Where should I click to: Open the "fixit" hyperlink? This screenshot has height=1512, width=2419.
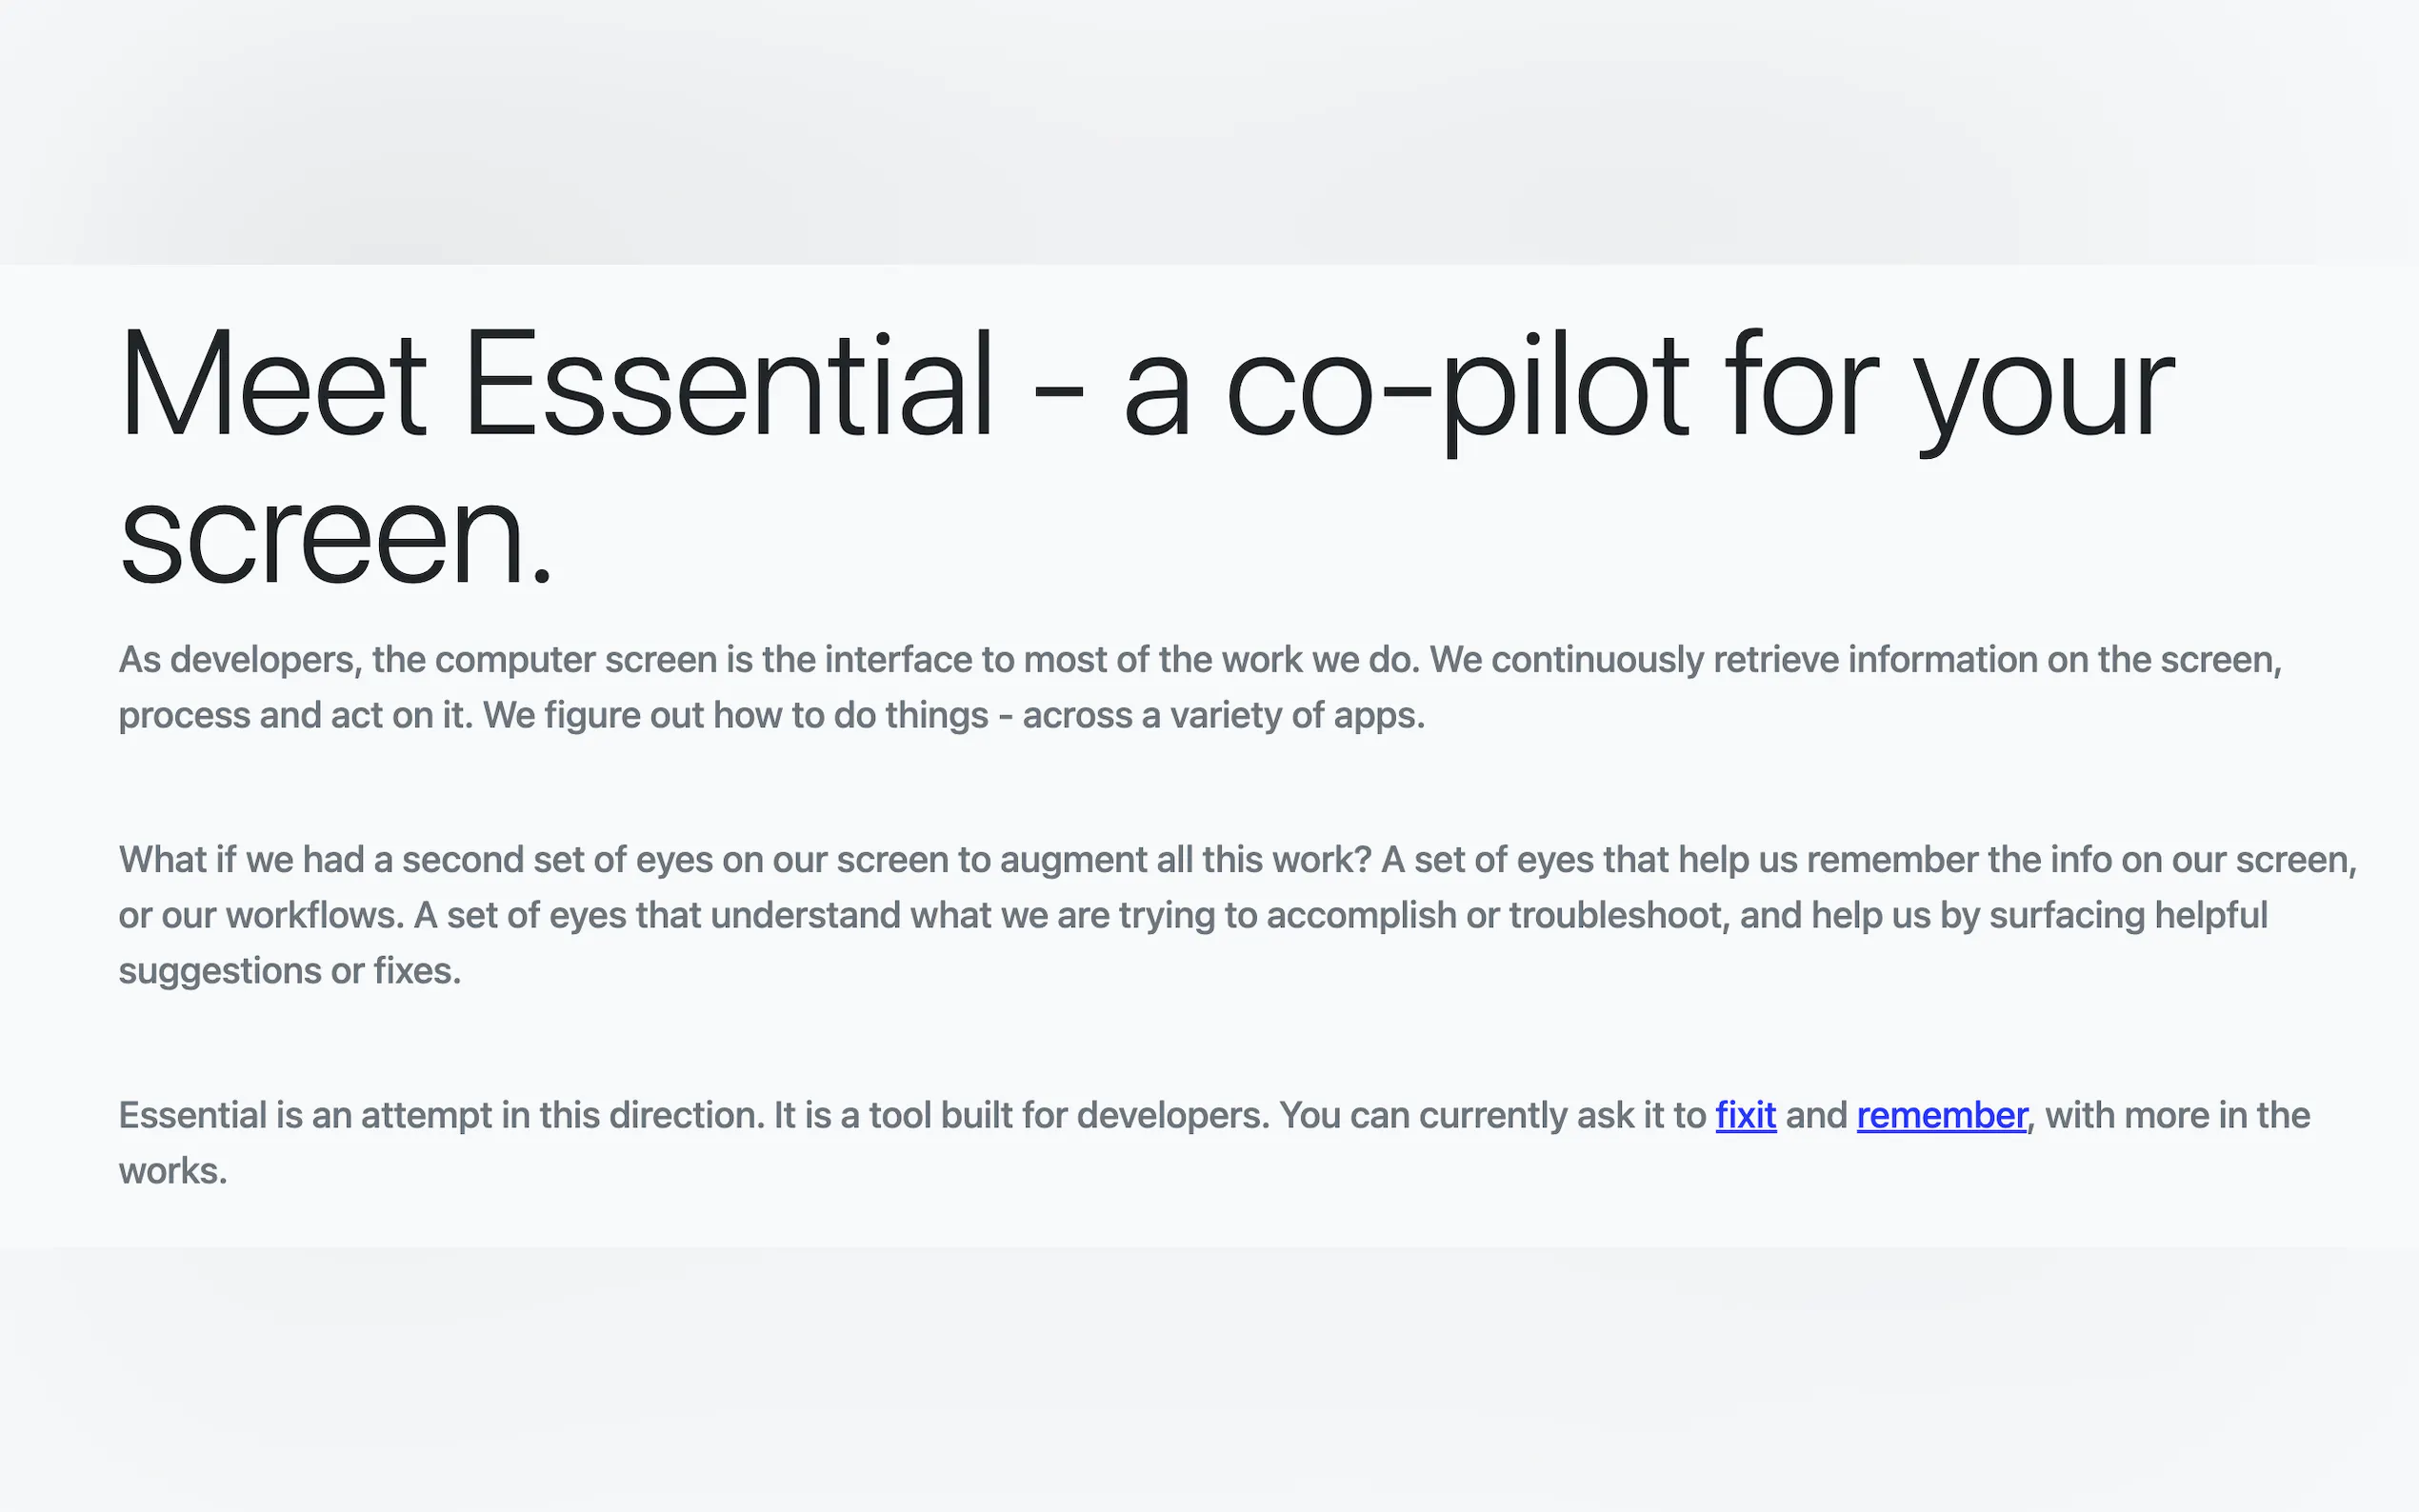click(x=1745, y=1115)
